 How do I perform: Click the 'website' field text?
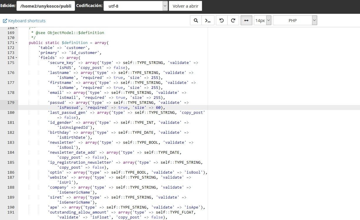click(58, 177)
